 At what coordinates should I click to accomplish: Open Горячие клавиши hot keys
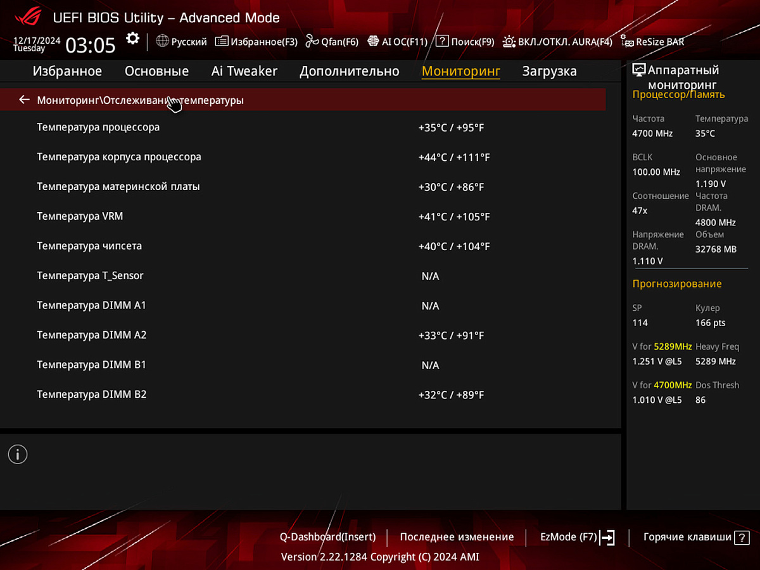pos(687,537)
